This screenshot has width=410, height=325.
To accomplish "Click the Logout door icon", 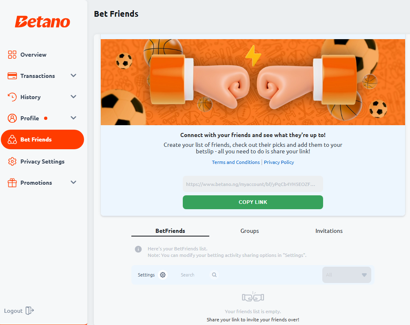I will 30,311.
